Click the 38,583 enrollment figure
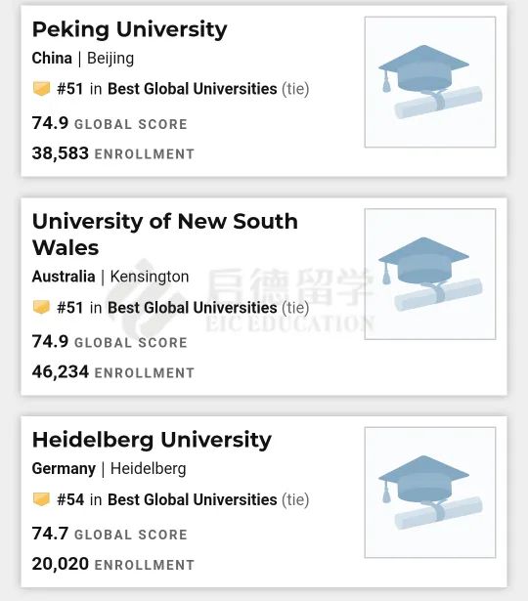Image resolution: width=528 pixels, height=601 pixels. [61, 153]
